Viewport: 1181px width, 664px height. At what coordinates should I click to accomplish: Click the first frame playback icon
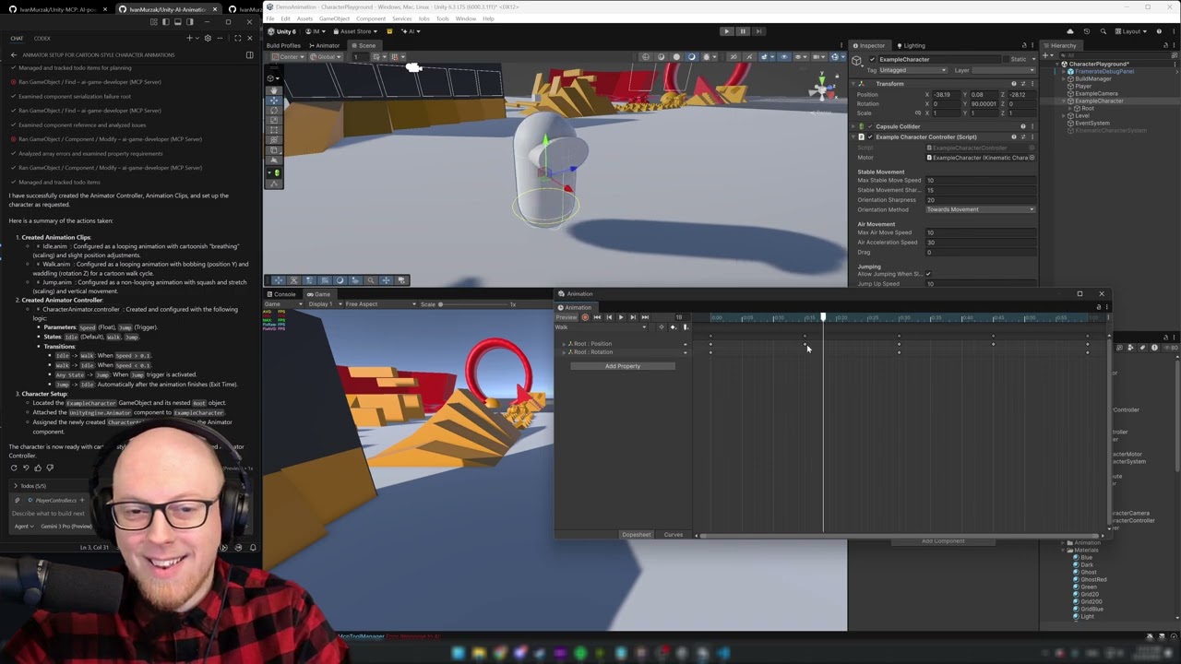pyautogui.click(x=597, y=317)
